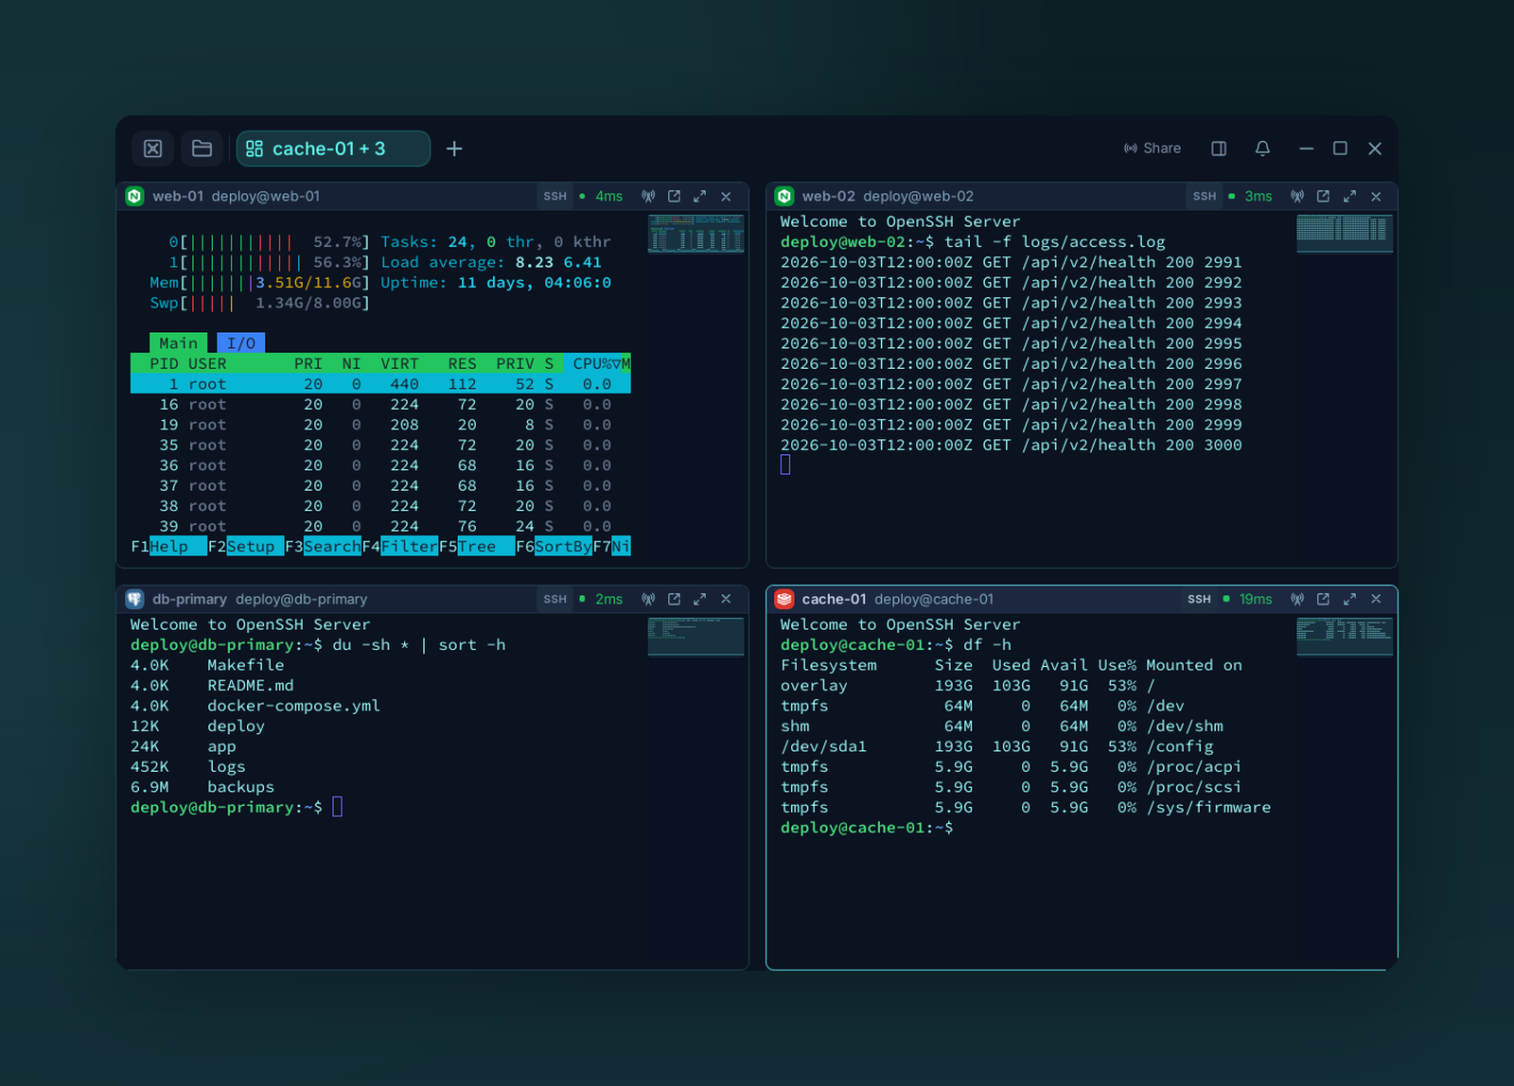Click htop F2 Setup

(x=246, y=547)
